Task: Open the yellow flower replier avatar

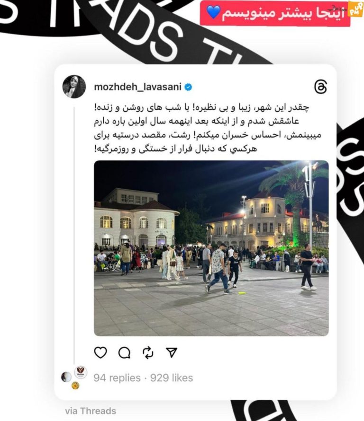Action: [x=75, y=386]
